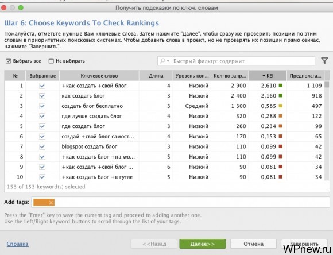
Task: Open the advanced filter funnel icon
Action: [x=324, y=61]
